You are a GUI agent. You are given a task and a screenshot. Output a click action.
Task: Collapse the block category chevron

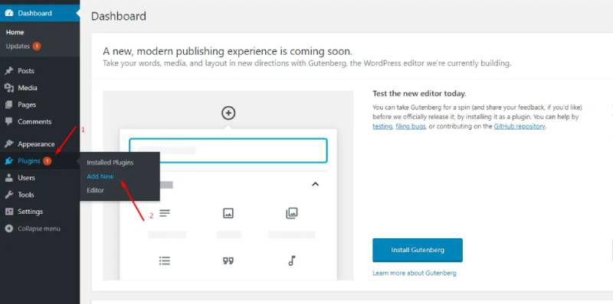[315, 184]
